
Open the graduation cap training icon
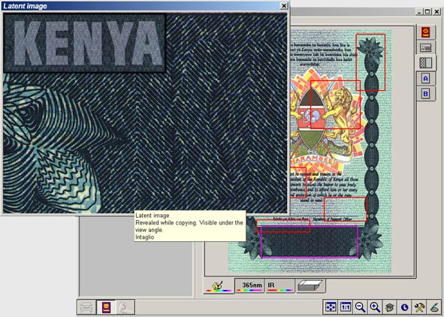point(390,306)
